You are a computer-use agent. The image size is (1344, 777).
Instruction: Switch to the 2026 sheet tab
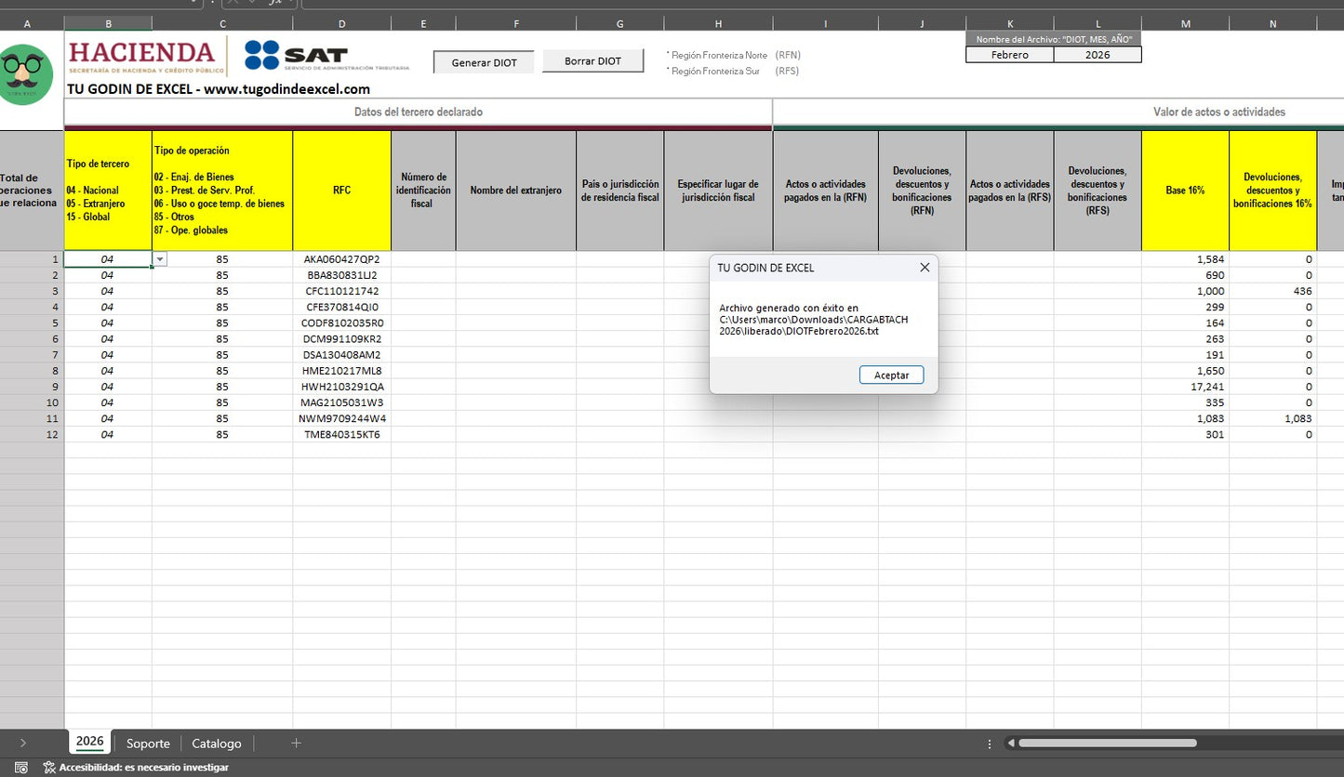click(x=89, y=742)
